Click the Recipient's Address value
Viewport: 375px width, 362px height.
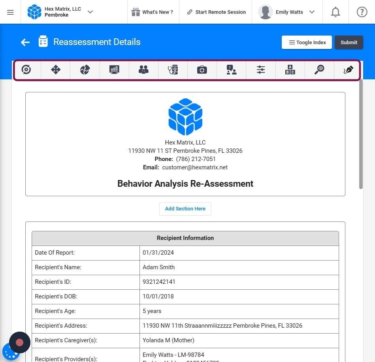pyautogui.click(x=222, y=325)
